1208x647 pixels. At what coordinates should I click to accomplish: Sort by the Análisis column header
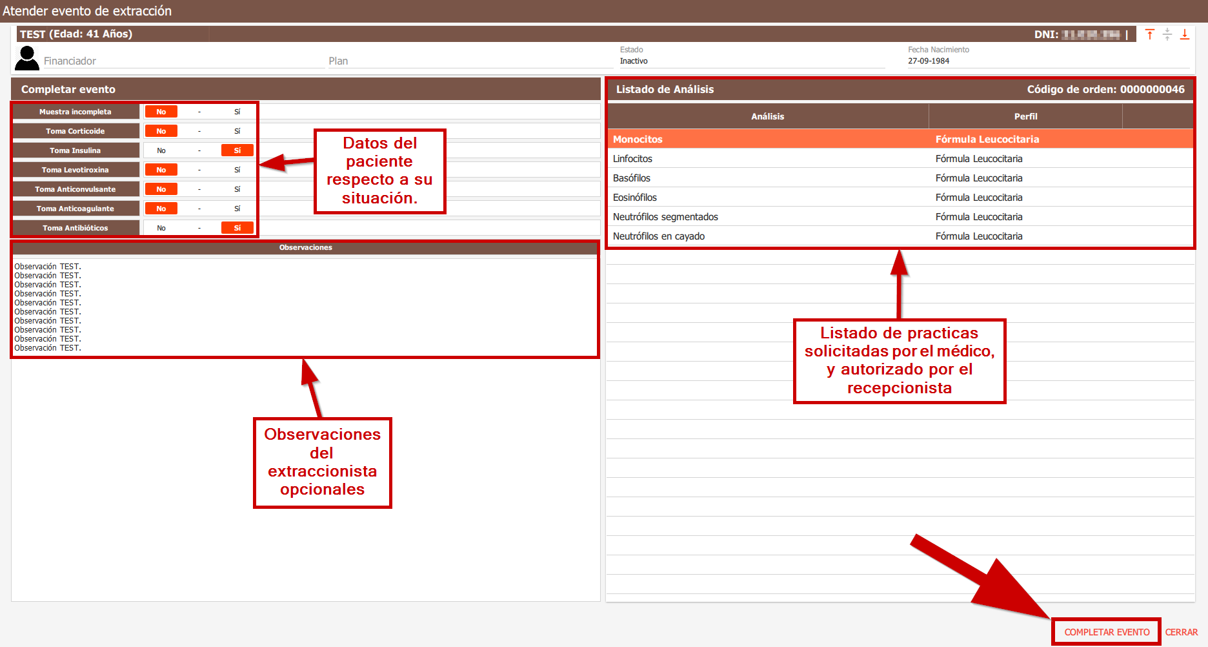click(767, 116)
